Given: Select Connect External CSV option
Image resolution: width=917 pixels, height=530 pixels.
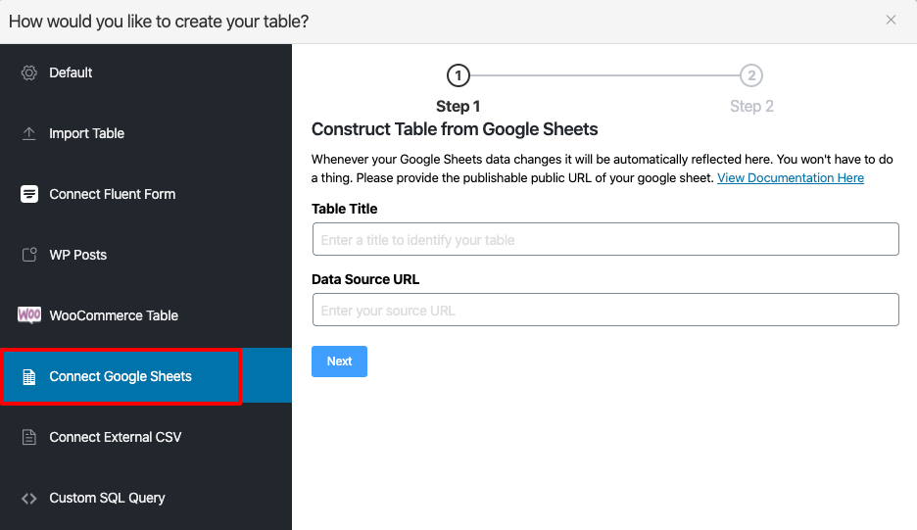Looking at the screenshot, I should point(116,437).
